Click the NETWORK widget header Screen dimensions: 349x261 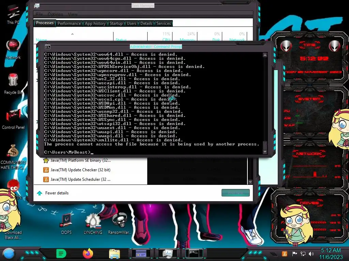coord(309,154)
